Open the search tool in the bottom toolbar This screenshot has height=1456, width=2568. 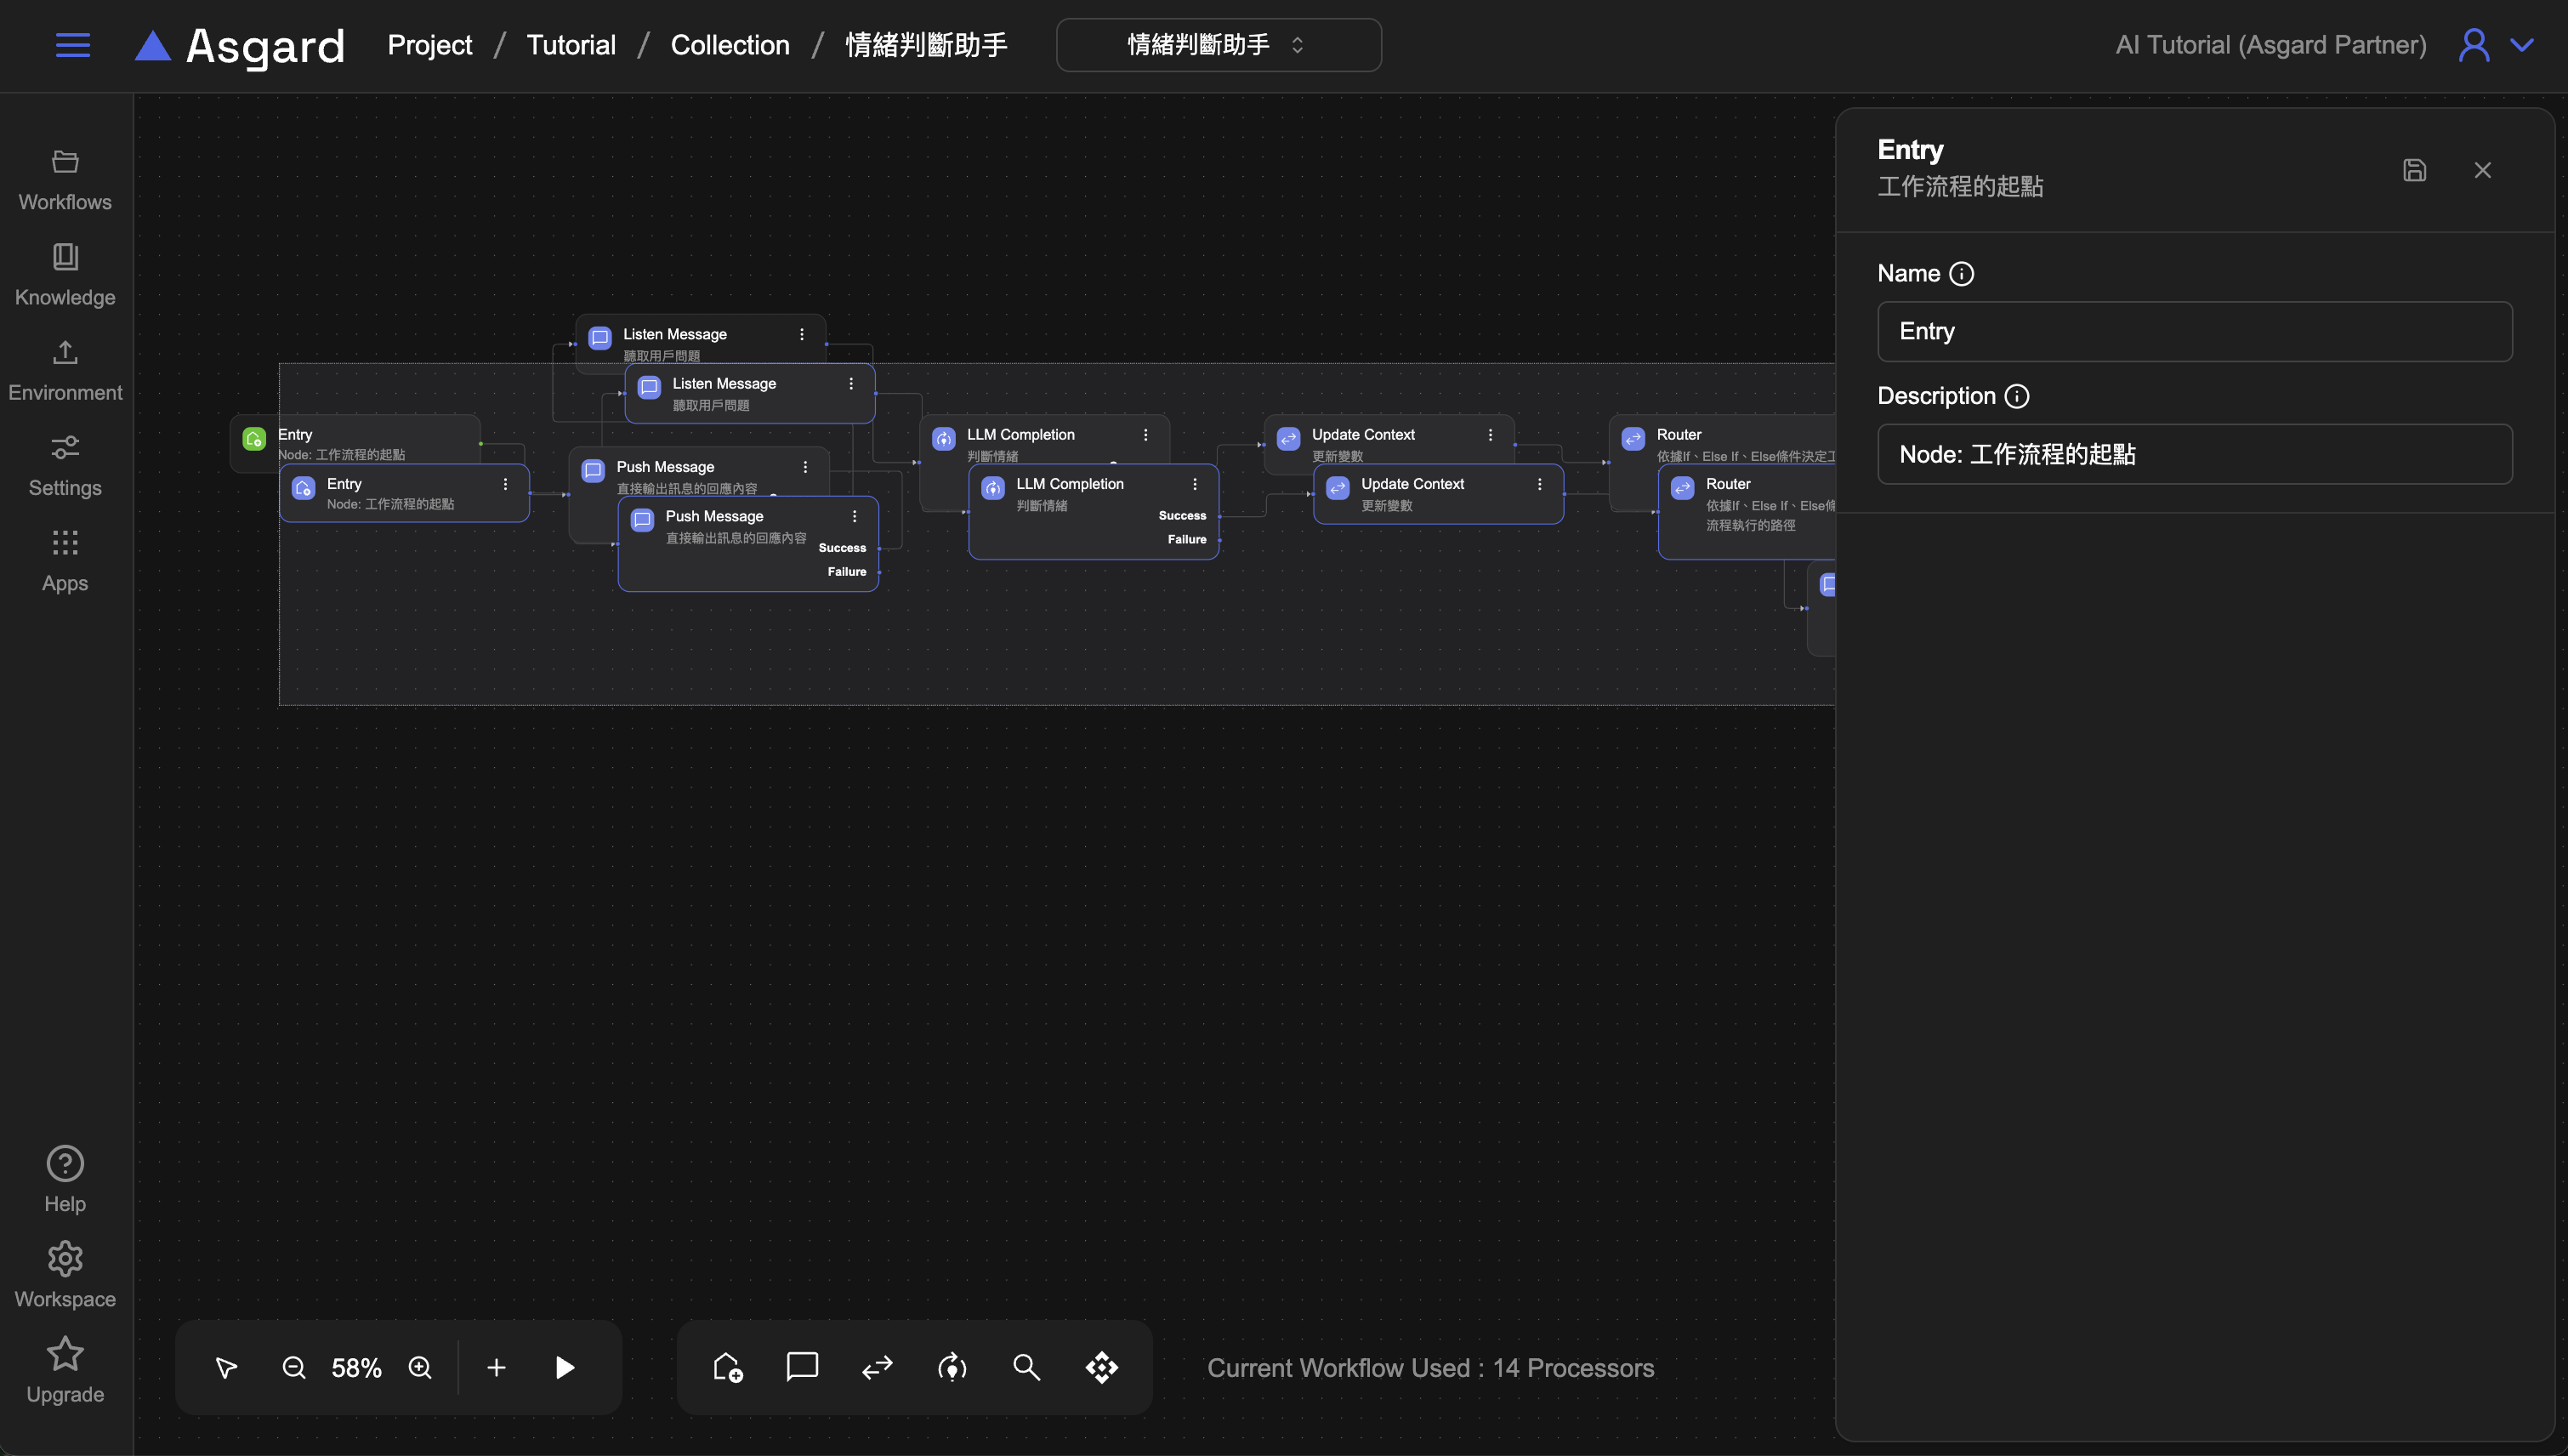pos(1026,1367)
